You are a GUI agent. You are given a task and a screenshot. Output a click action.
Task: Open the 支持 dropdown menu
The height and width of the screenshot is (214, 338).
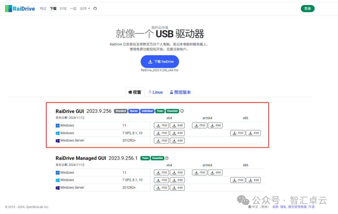point(85,9)
